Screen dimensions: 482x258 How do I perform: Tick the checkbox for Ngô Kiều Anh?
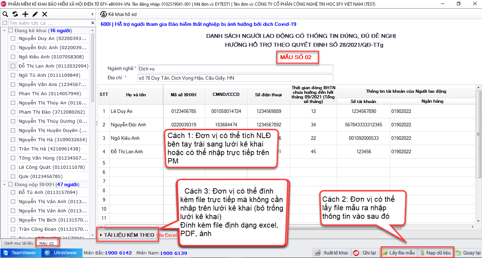tap(13, 57)
